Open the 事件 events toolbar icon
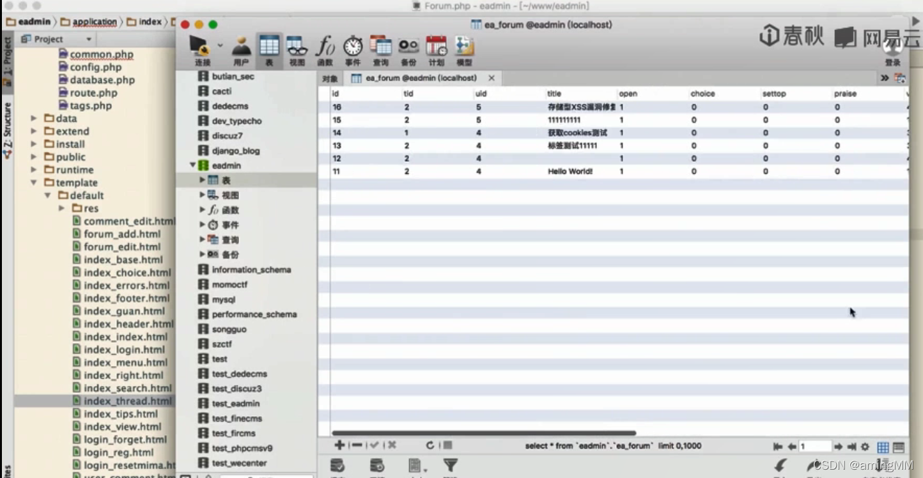This screenshot has width=923, height=478. tap(353, 50)
